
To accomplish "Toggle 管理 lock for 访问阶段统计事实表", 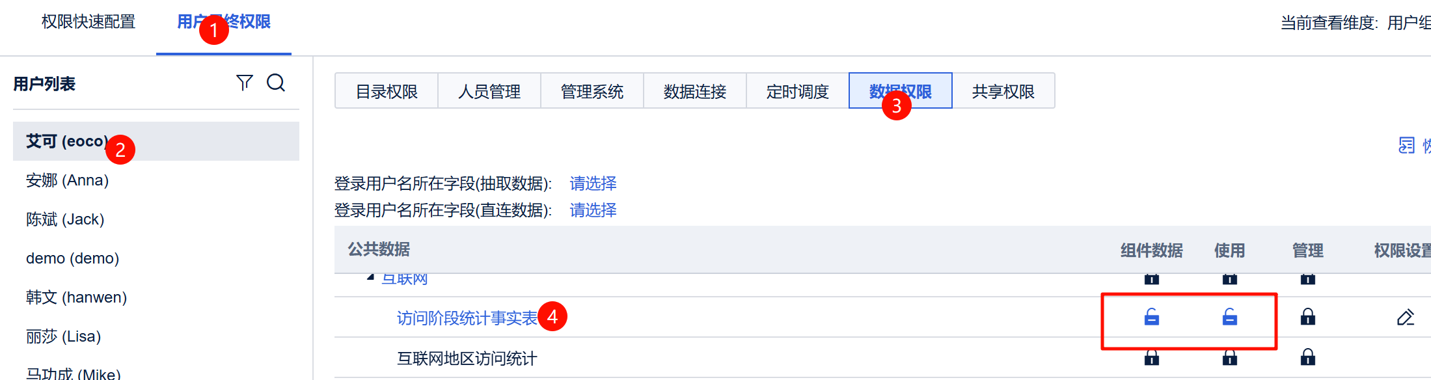I will [1308, 317].
